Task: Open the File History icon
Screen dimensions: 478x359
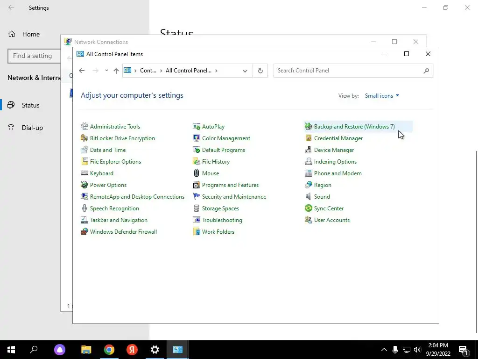Action: click(x=197, y=161)
